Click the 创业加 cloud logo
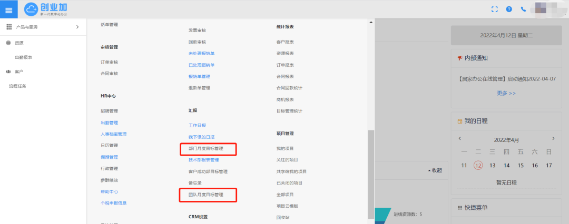This screenshot has width=569, height=224. 33,8
